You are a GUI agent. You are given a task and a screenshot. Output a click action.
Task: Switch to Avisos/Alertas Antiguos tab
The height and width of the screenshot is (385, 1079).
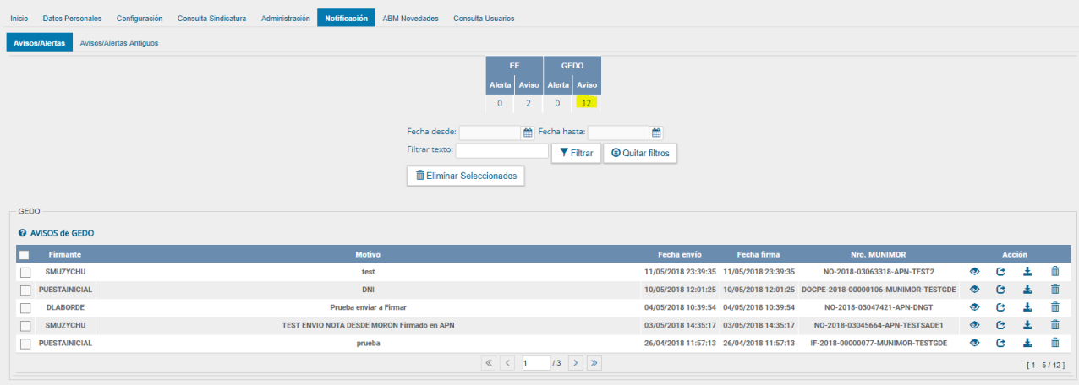(118, 42)
